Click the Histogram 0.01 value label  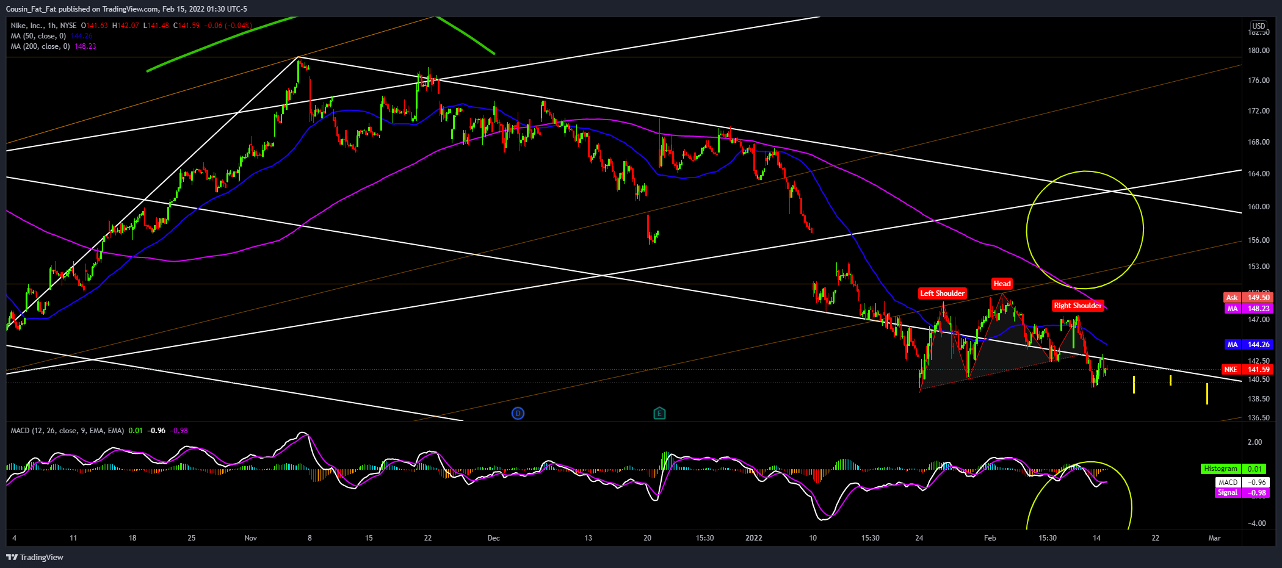(1233, 469)
